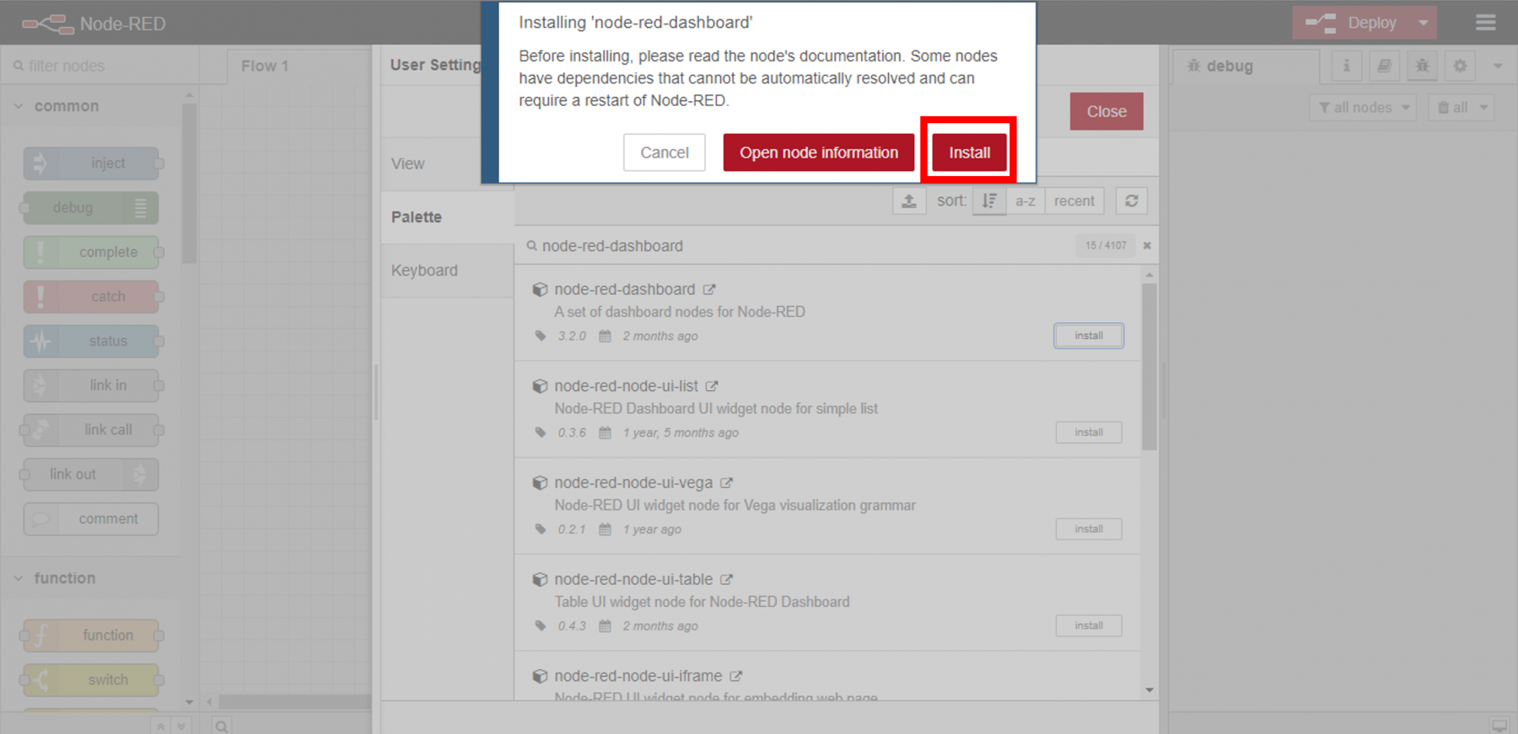1518x734 pixels.
Task: Open the all nodes filter dropdown
Action: 1363,108
